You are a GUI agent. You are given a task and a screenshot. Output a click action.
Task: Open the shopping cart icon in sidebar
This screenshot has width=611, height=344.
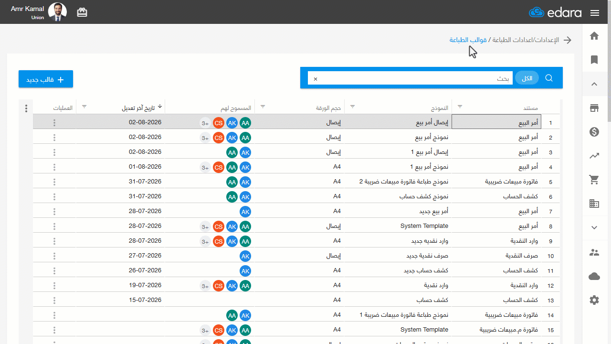[x=594, y=180]
